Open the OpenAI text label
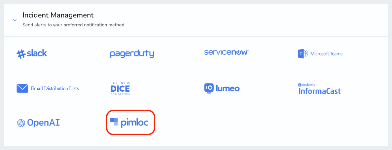392x150 pixels. tap(43, 123)
